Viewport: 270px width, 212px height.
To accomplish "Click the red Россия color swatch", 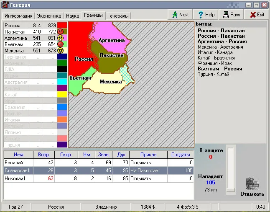I will (62, 25).
